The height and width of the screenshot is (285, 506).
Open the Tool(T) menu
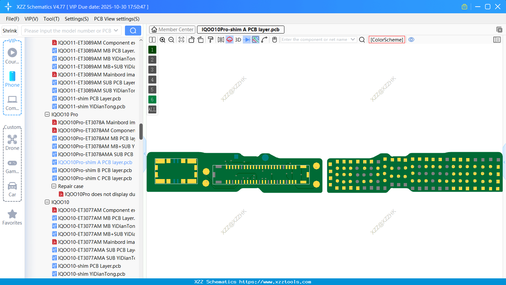51,19
